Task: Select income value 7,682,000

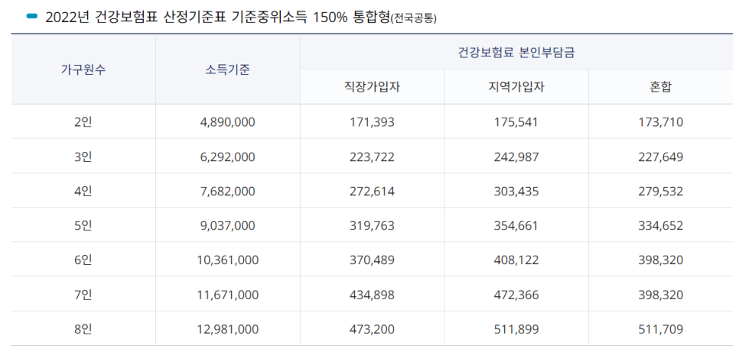Action: coord(228,192)
